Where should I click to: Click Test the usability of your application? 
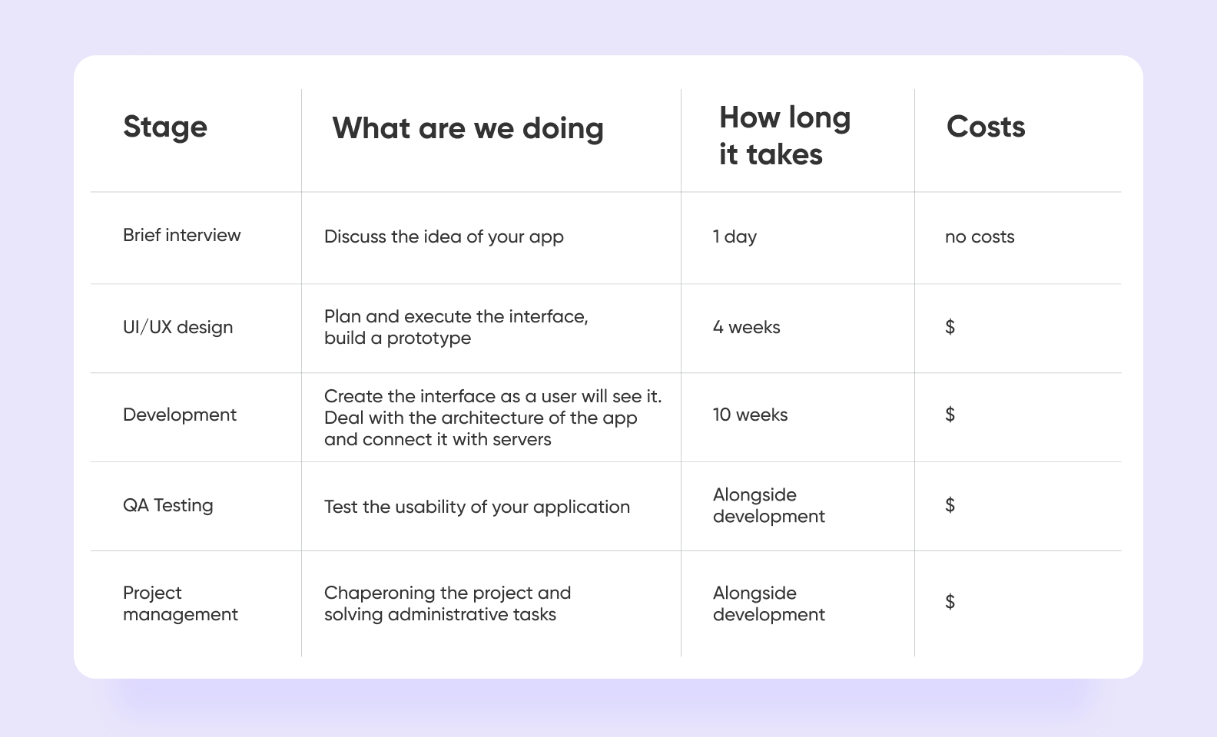[477, 507]
